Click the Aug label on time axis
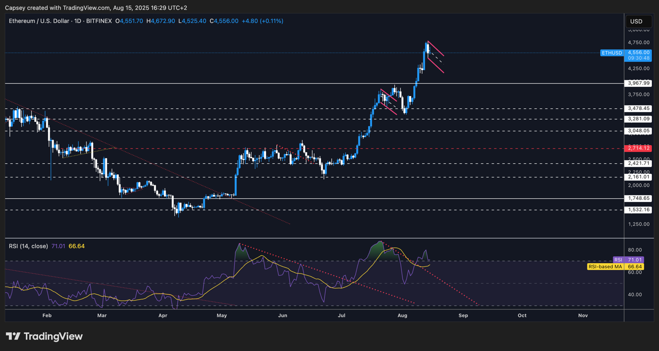This screenshot has height=351, width=659. pos(402,315)
